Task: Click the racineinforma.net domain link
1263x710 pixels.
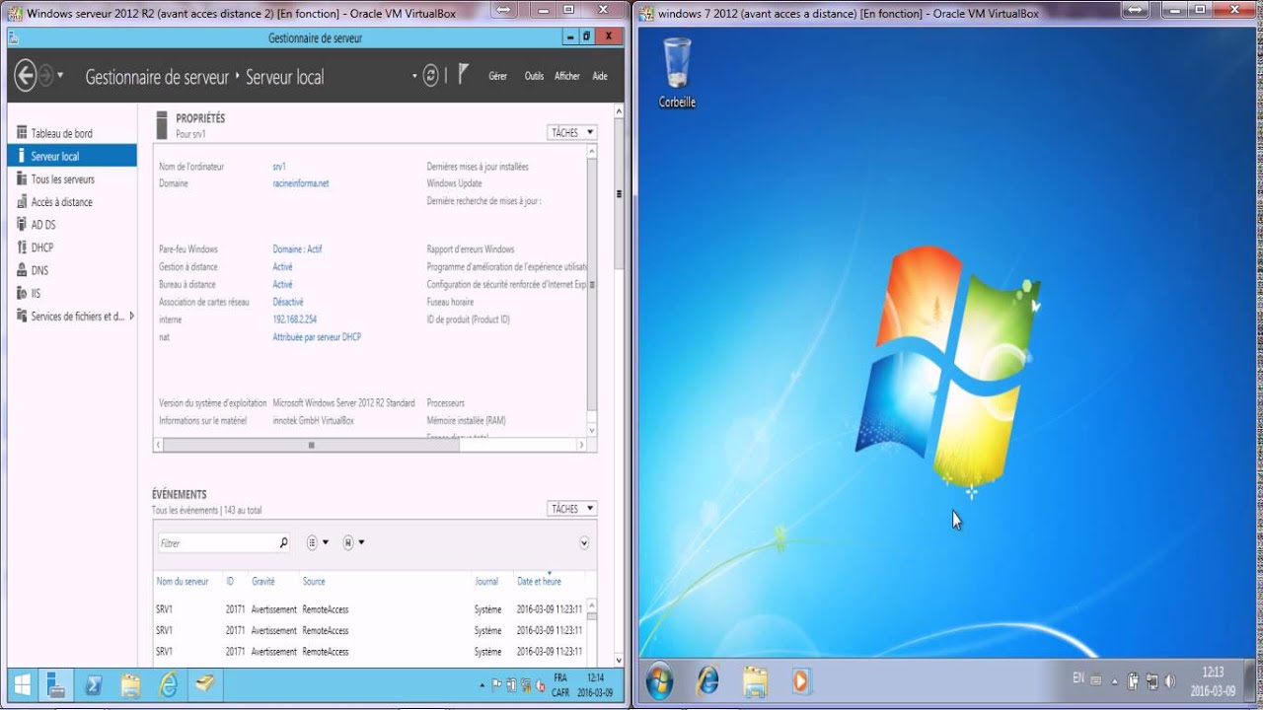Action: (x=301, y=183)
